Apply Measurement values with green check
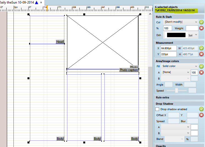This screenshot has height=147, width=205. (201, 48)
